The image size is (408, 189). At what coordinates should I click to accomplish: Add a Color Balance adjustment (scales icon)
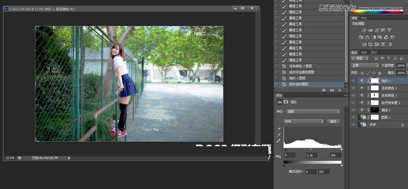[x=367, y=37]
